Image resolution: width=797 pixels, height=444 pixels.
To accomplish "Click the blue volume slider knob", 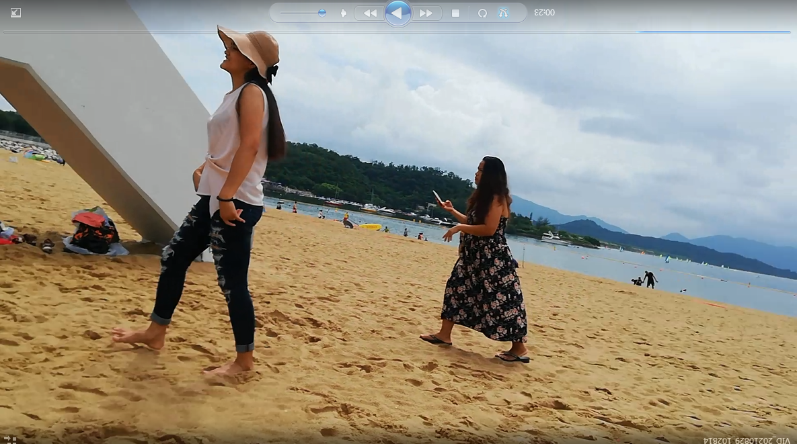I will [322, 13].
